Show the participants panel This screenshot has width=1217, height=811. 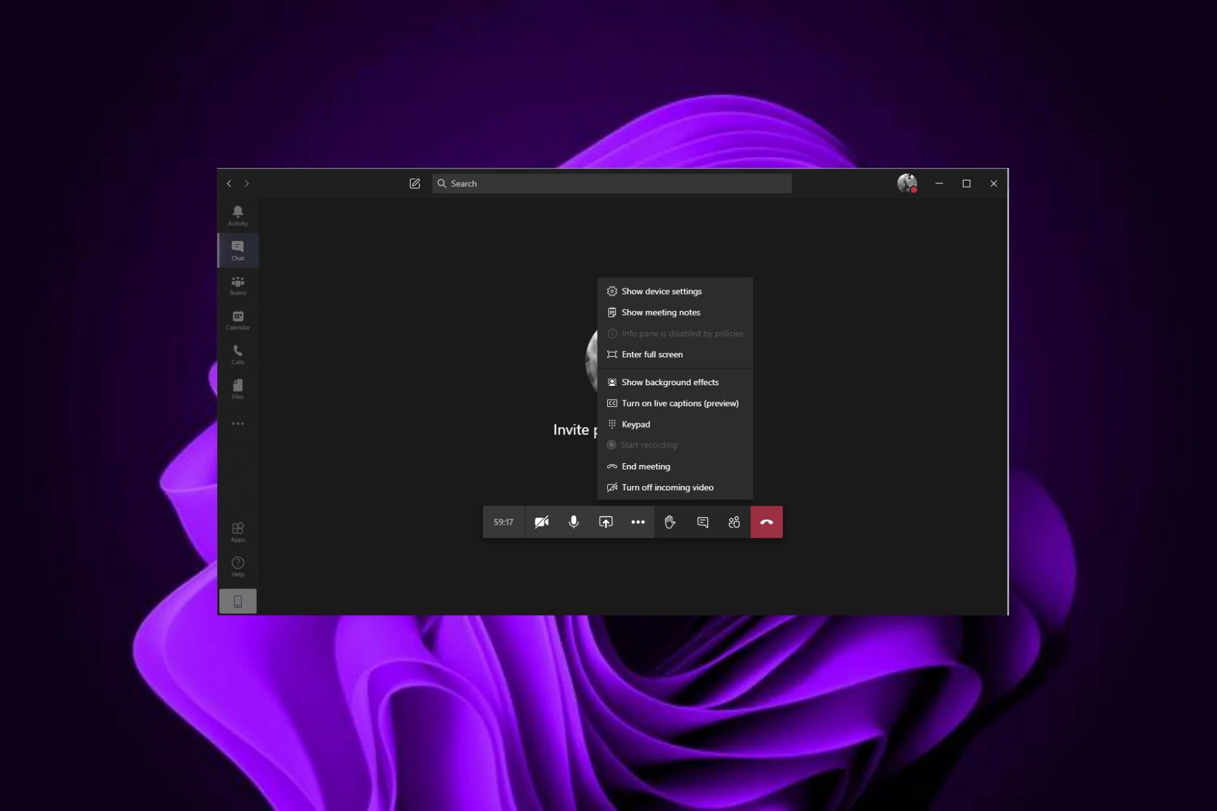point(734,522)
